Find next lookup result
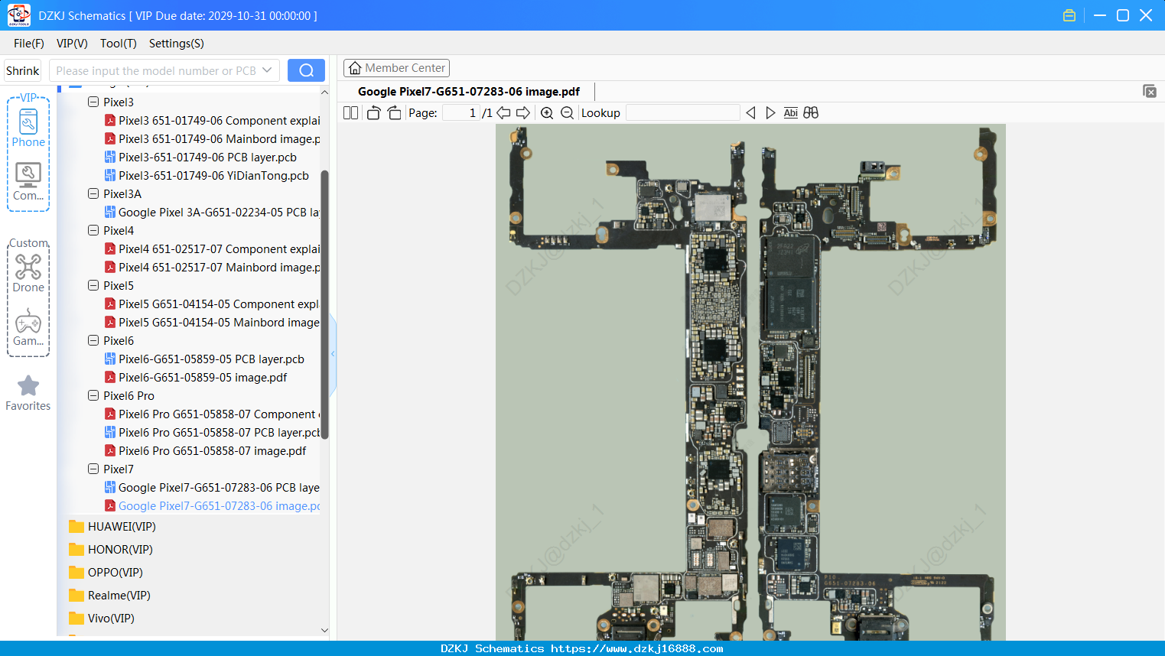1165x656 pixels. [x=770, y=112]
